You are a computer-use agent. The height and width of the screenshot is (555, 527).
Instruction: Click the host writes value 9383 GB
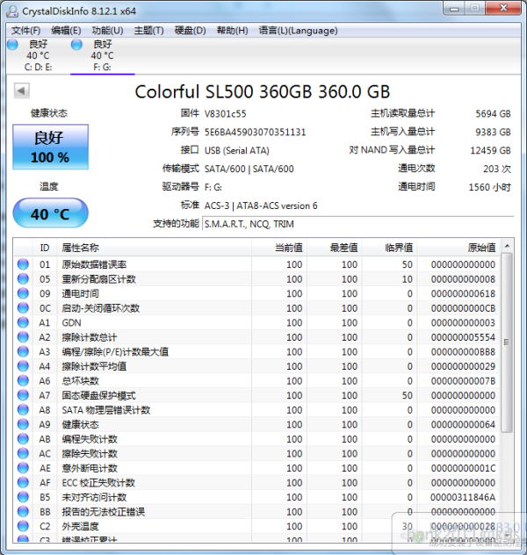493,132
